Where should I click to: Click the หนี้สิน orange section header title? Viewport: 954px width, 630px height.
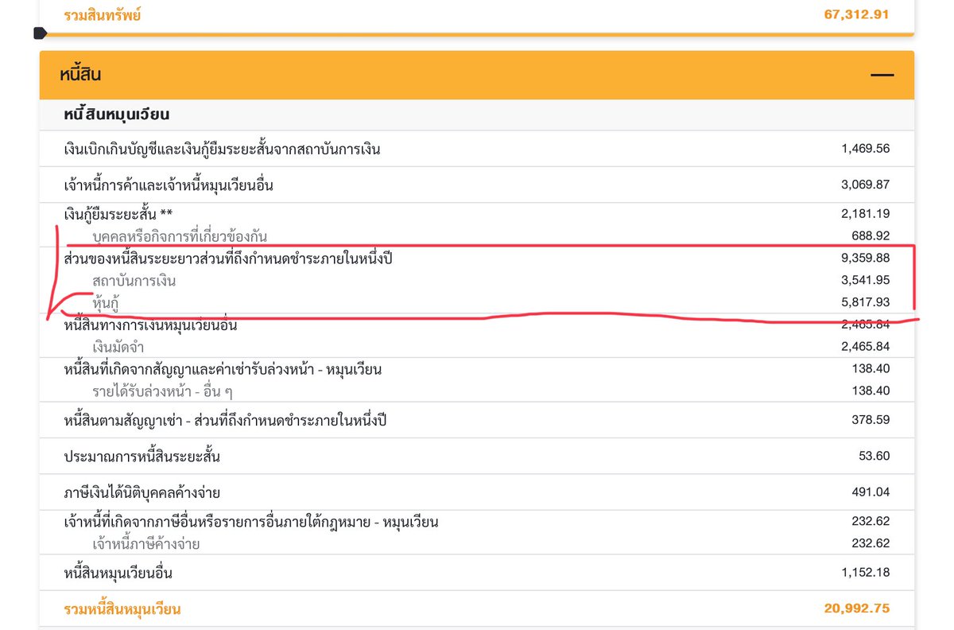pyautogui.click(x=79, y=75)
